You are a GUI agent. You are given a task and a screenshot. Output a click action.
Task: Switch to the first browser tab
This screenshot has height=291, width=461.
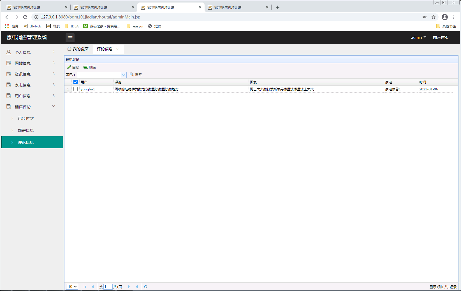tap(36, 8)
